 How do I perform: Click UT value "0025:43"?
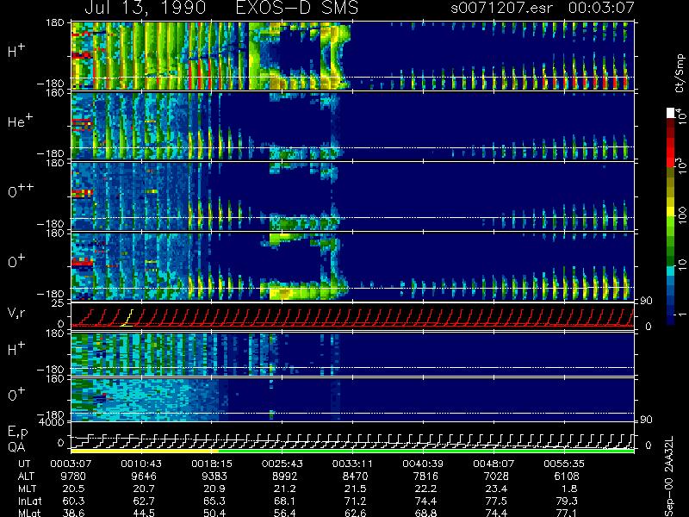284,464
